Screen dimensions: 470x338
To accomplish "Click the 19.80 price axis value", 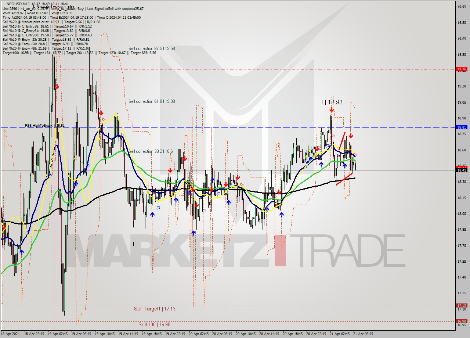I will click(x=461, y=23).
